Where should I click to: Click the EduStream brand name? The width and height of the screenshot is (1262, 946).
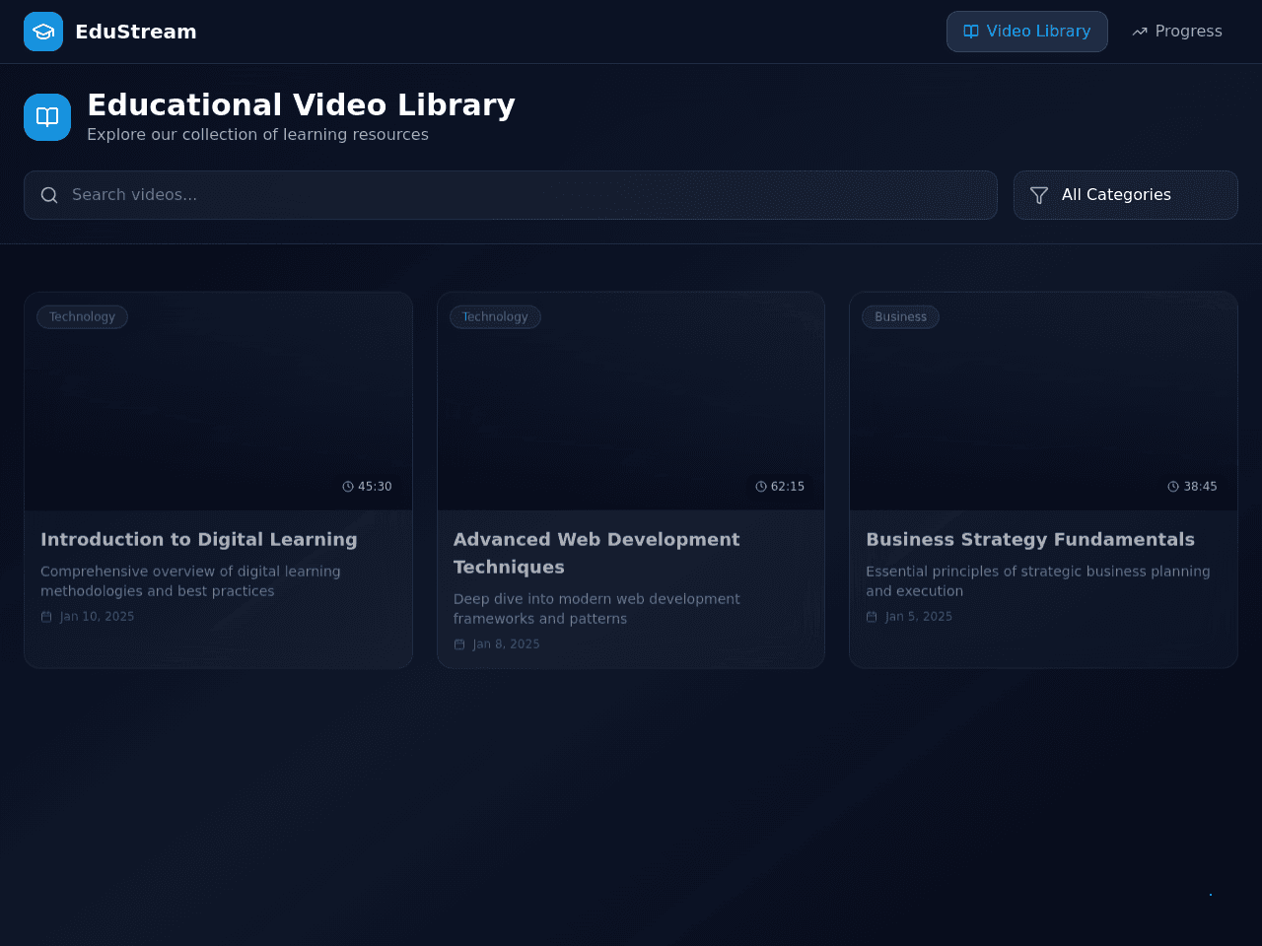pos(136,32)
